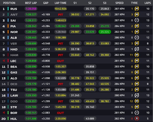Sort by the SPEED column header
The height and width of the screenshot is (122, 153).
tap(119, 3)
